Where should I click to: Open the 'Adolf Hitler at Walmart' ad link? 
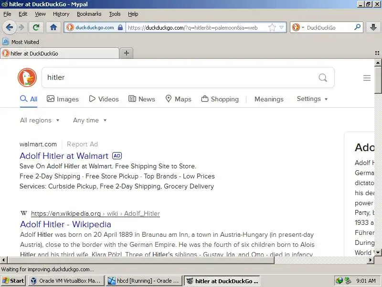pyautogui.click(x=64, y=156)
